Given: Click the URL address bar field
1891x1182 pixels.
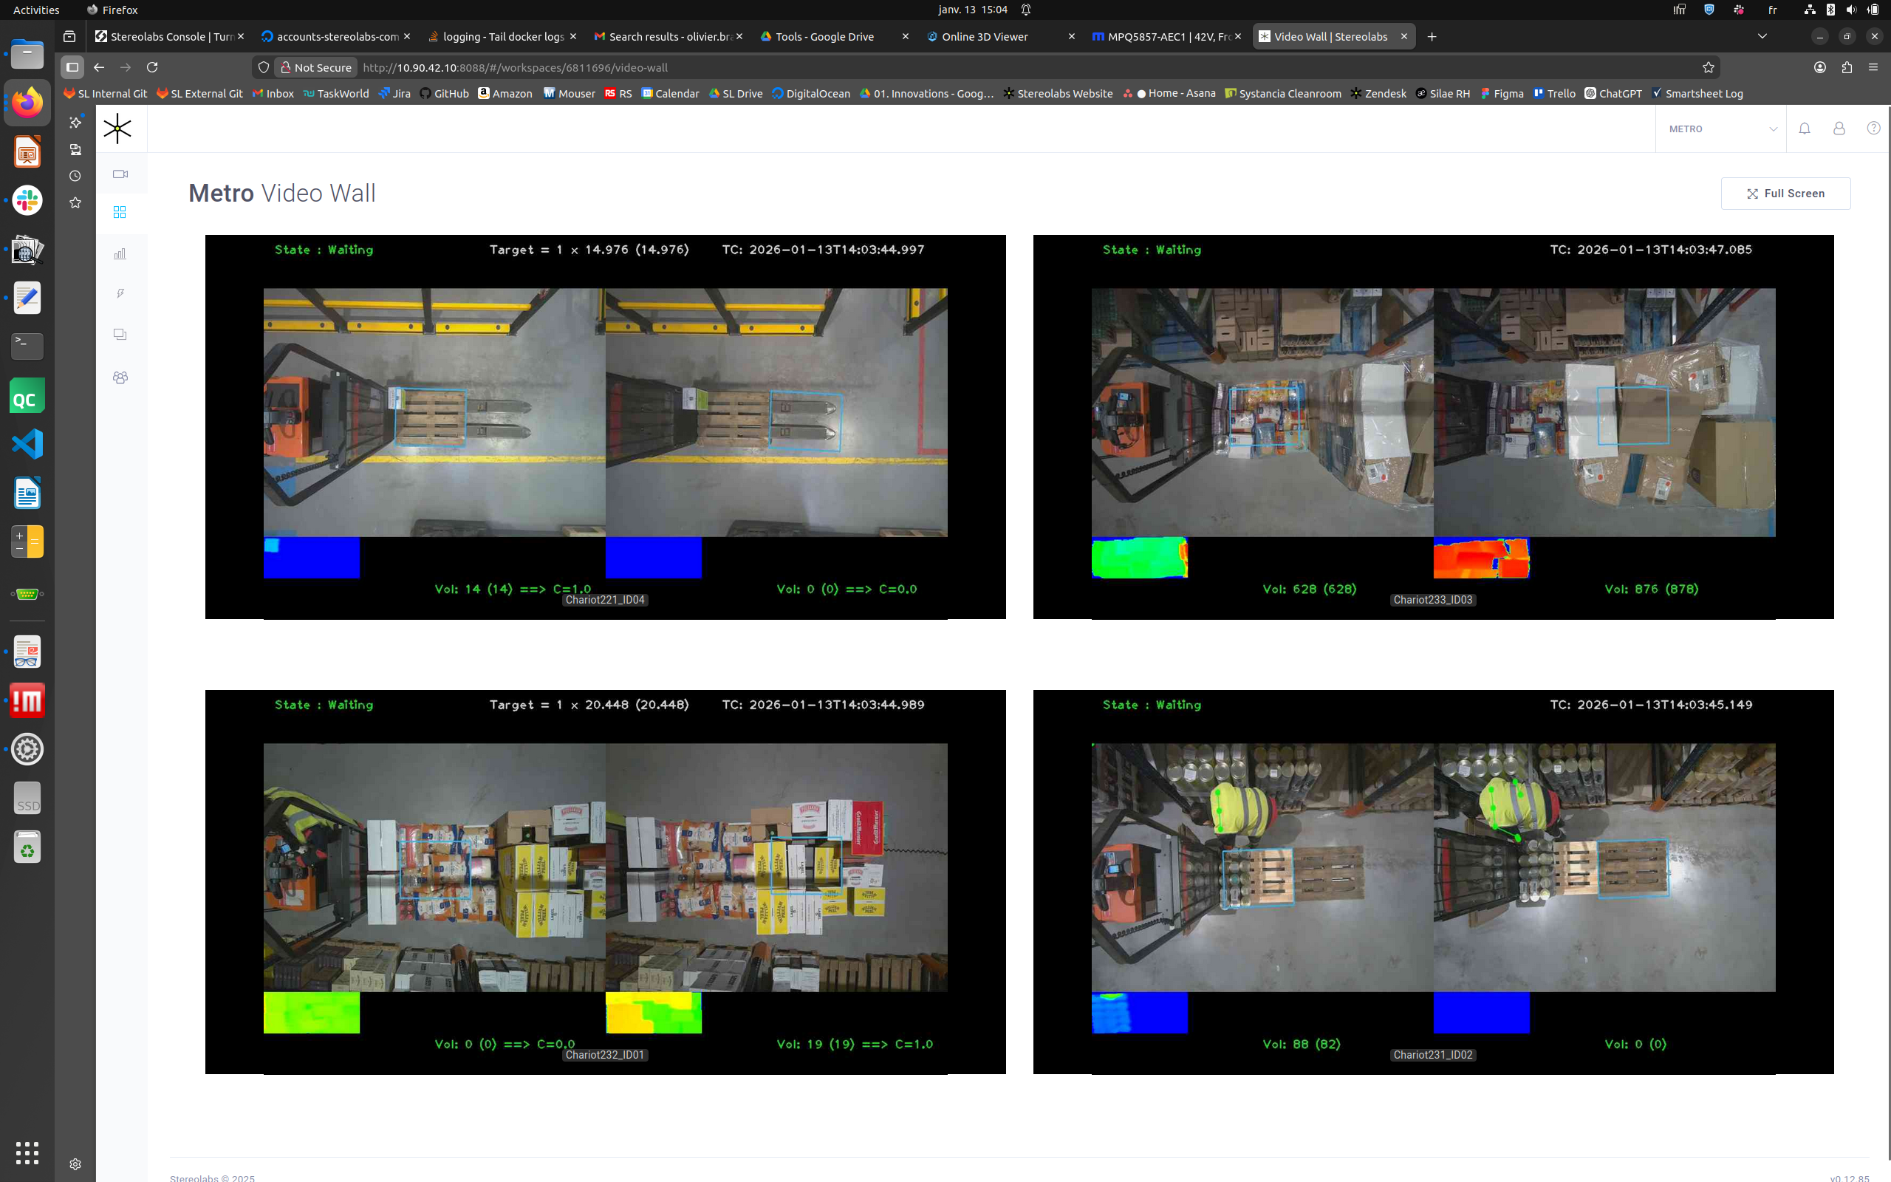Looking at the screenshot, I should [x=937, y=67].
